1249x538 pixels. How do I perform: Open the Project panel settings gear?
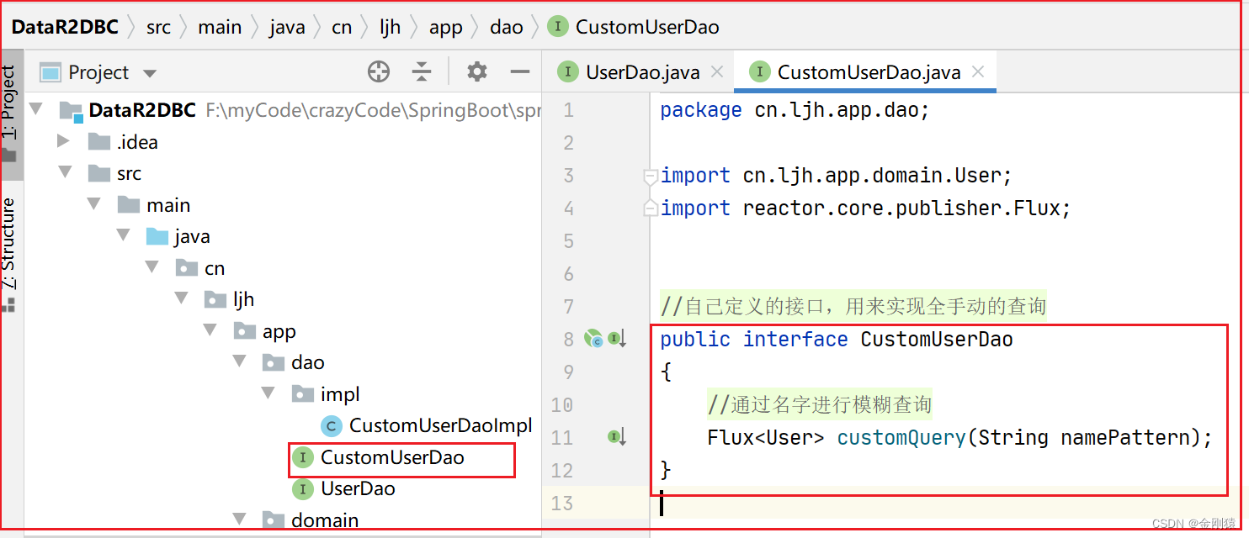(476, 72)
